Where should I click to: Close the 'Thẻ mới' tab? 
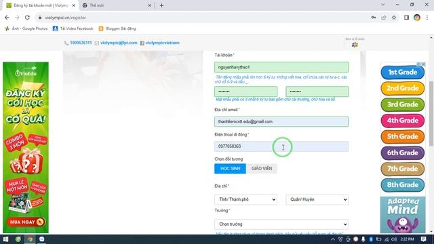(x=149, y=5)
